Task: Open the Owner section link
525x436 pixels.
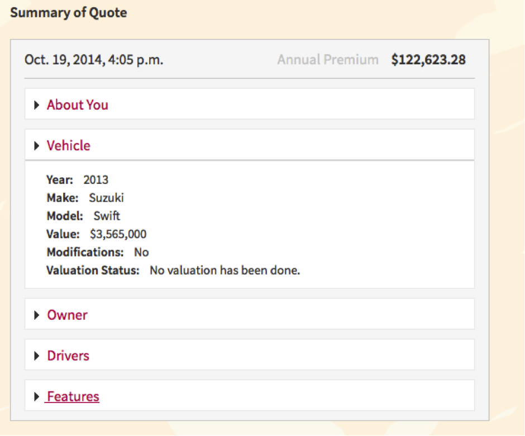Action: [x=67, y=315]
